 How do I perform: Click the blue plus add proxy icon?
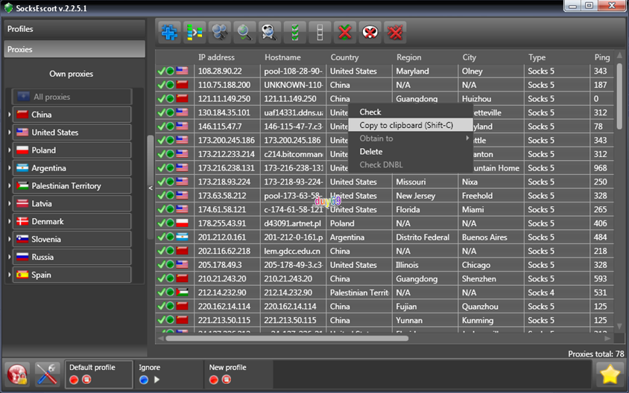(169, 32)
